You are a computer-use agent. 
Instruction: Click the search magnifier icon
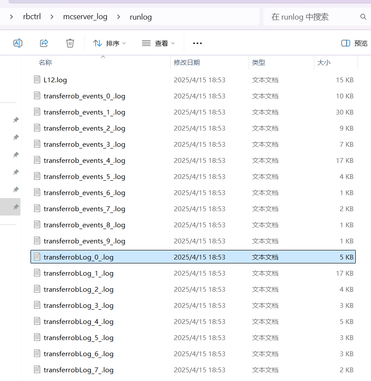(363, 17)
